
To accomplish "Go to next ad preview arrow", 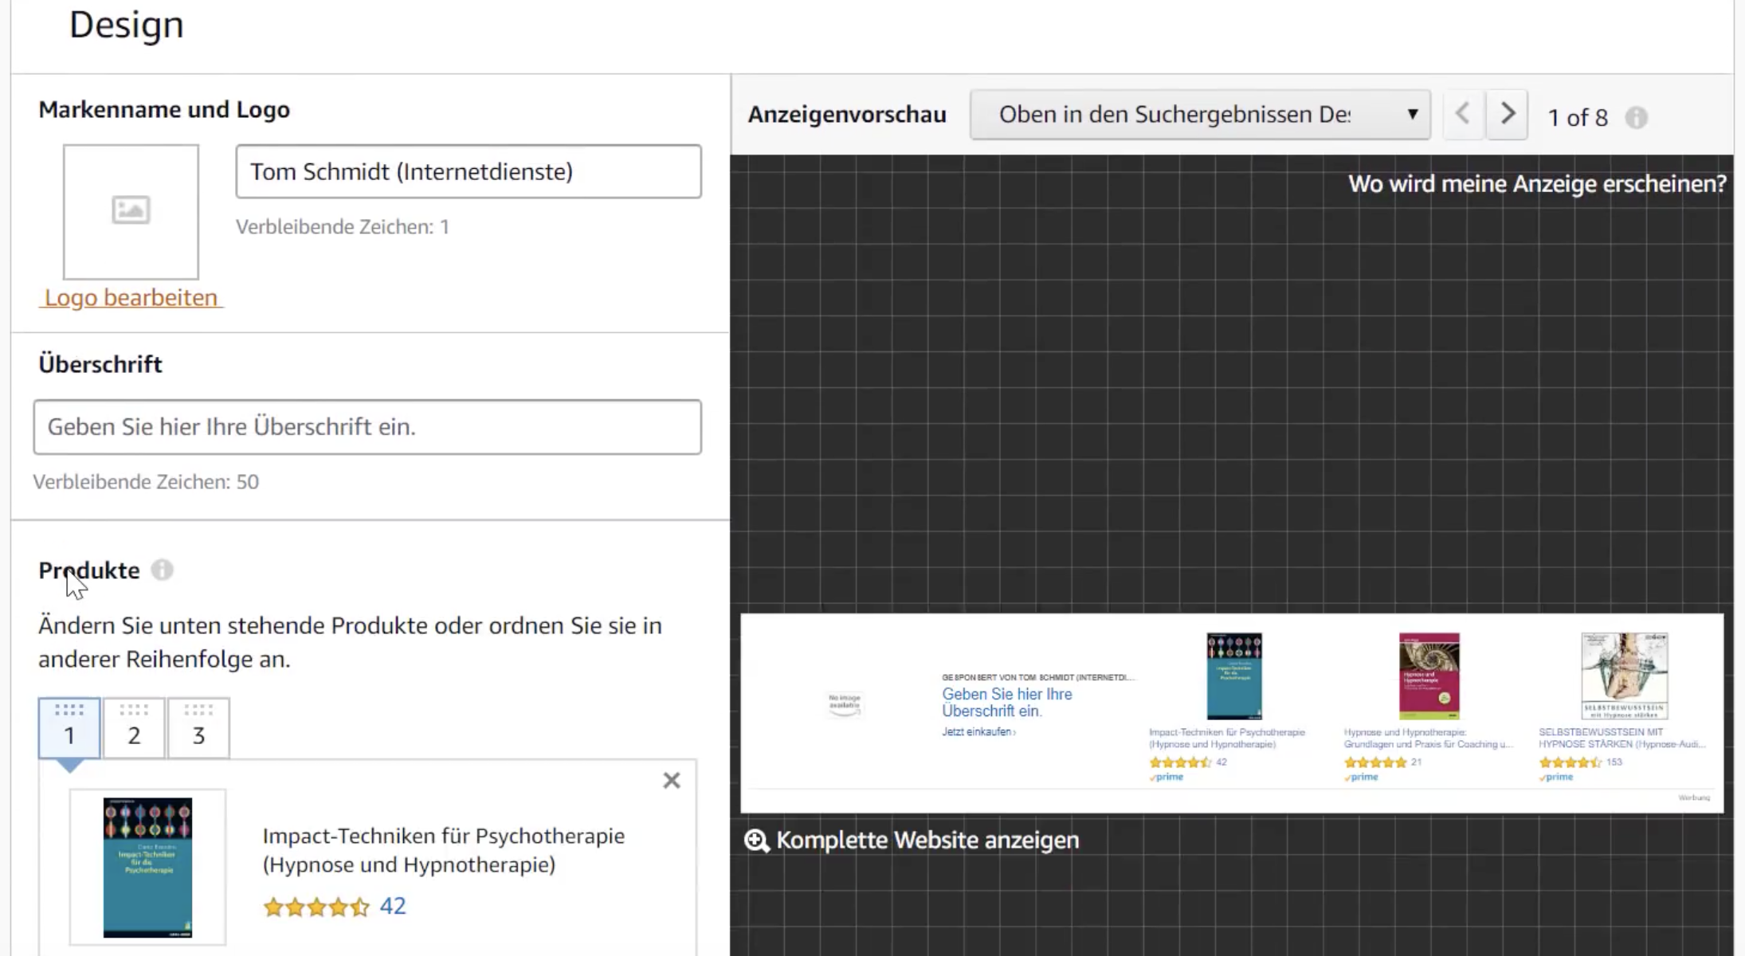I will [1507, 115].
